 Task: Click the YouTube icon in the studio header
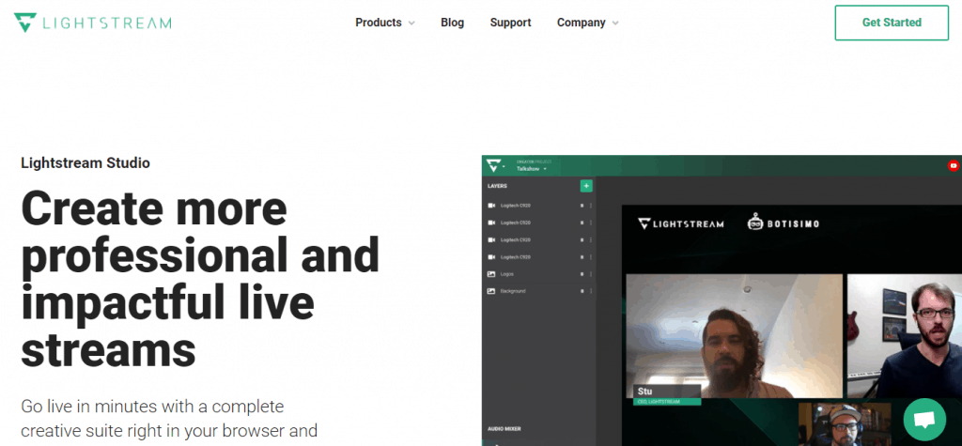click(954, 166)
